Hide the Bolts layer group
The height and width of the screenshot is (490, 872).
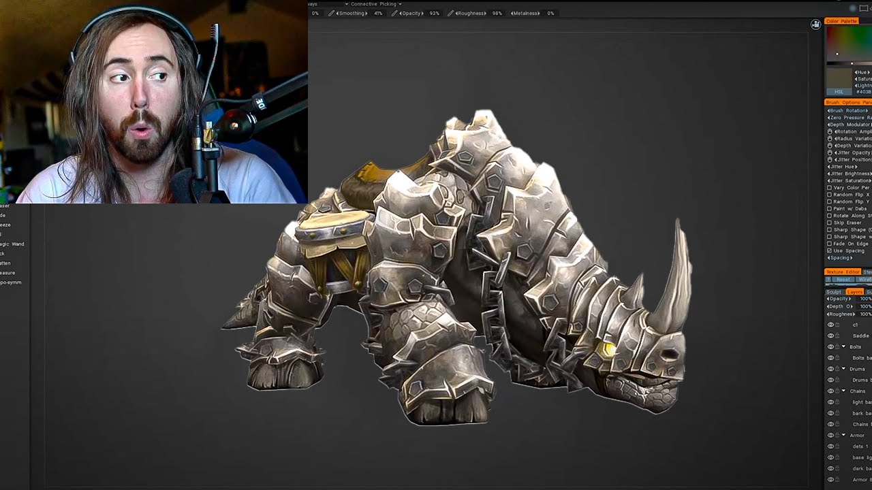point(830,347)
